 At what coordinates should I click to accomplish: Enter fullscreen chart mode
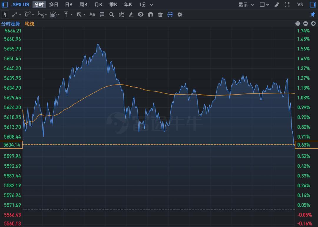287,5
